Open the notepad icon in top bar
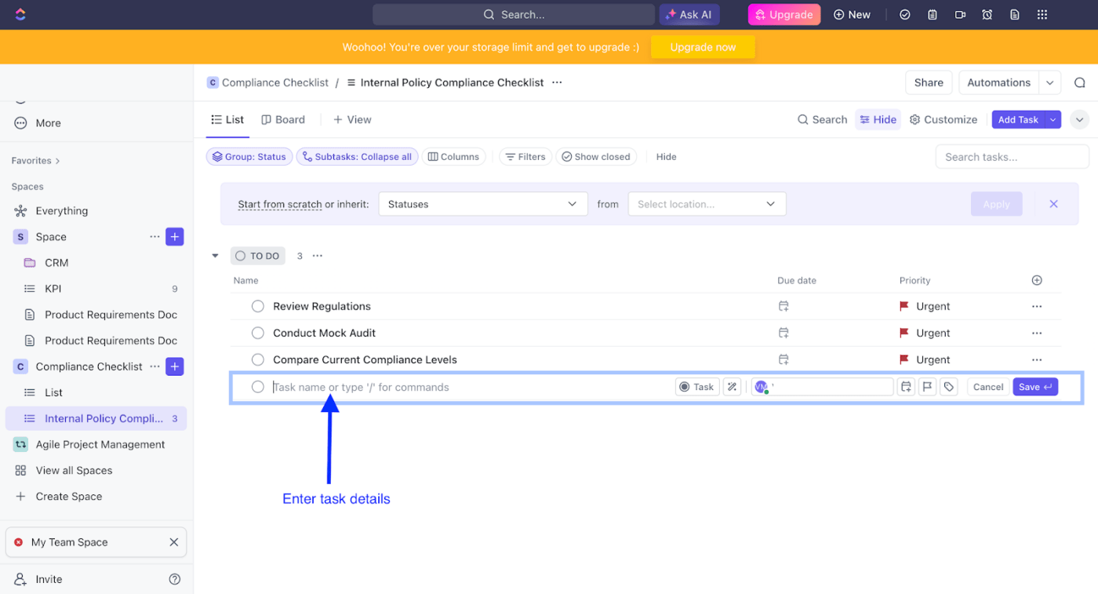This screenshot has height=594, width=1098. 933,15
